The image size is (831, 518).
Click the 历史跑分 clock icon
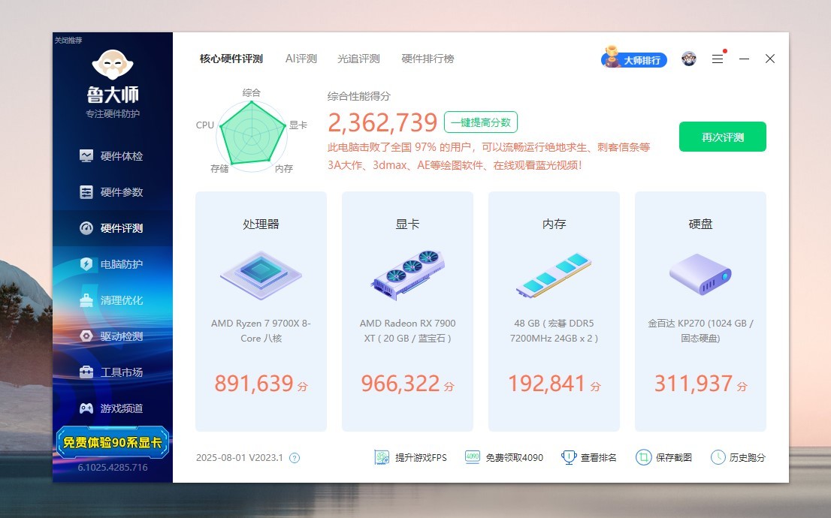click(718, 457)
